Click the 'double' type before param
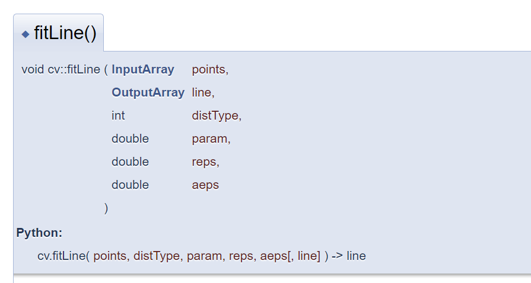This screenshot has height=283, width=531. tap(130, 139)
